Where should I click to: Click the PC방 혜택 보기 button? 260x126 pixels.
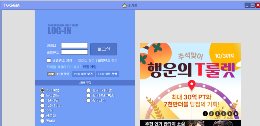(x=83, y=74)
